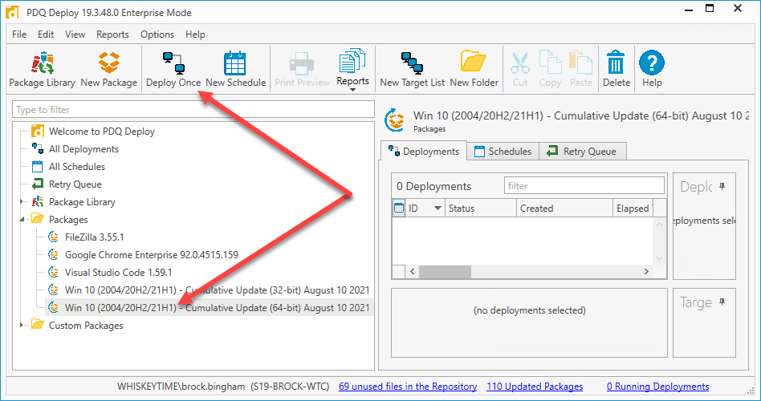Sort by the Created column header
761x401 pixels.
tap(564, 208)
